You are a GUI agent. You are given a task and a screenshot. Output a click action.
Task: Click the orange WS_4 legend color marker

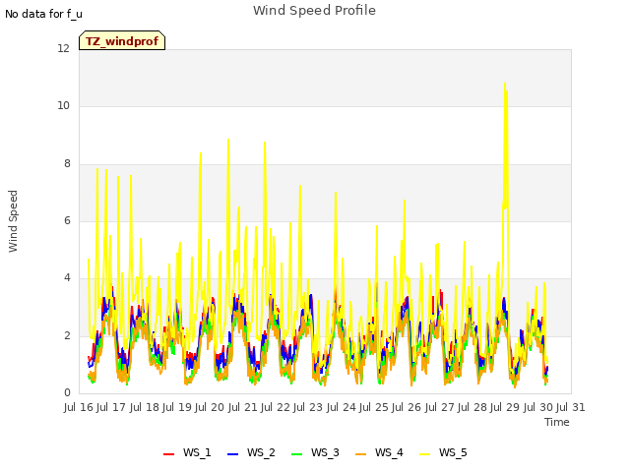(361, 454)
